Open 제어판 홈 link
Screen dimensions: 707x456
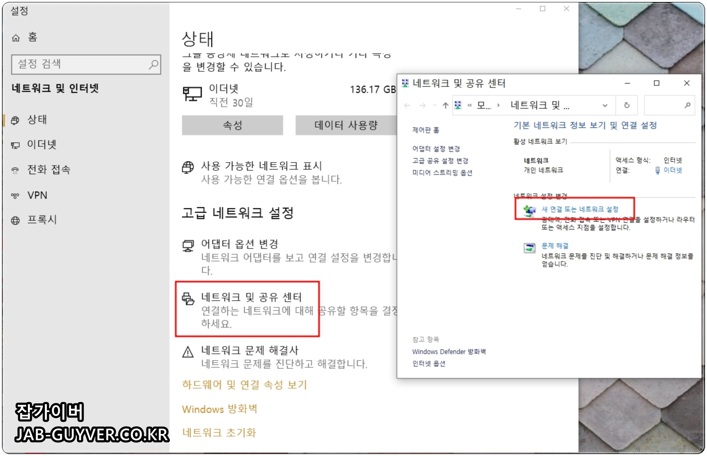426,130
